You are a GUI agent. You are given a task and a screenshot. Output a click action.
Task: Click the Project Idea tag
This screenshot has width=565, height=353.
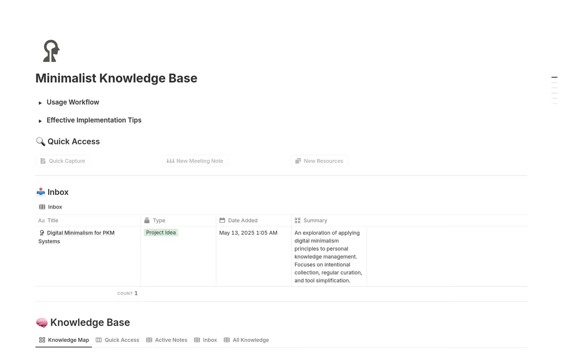point(161,233)
